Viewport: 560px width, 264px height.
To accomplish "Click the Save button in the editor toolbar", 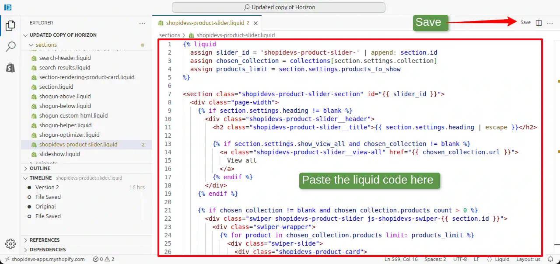I will tap(525, 23).
